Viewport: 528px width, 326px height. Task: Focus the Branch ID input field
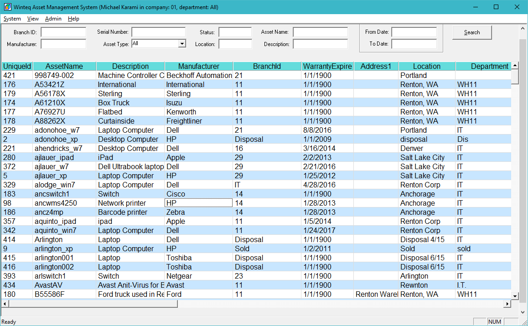point(63,32)
